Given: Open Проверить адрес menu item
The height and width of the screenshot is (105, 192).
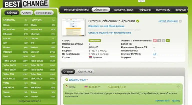Looking at the screenshot, I should tap(123, 10).
